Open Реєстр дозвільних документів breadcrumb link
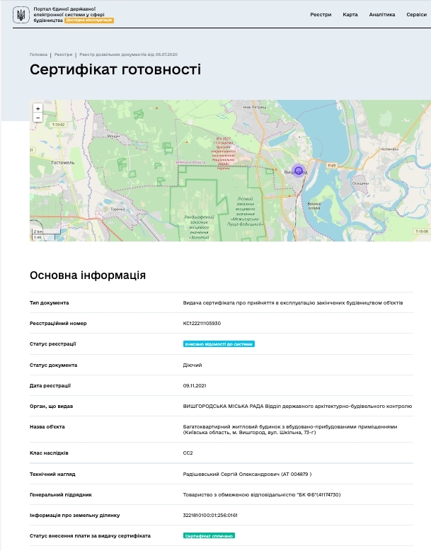 (x=128, y=55)
